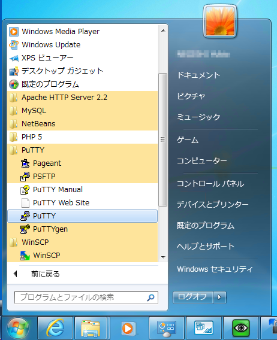Click the Windows Media Player icon in program list

[x=14, y=32]
